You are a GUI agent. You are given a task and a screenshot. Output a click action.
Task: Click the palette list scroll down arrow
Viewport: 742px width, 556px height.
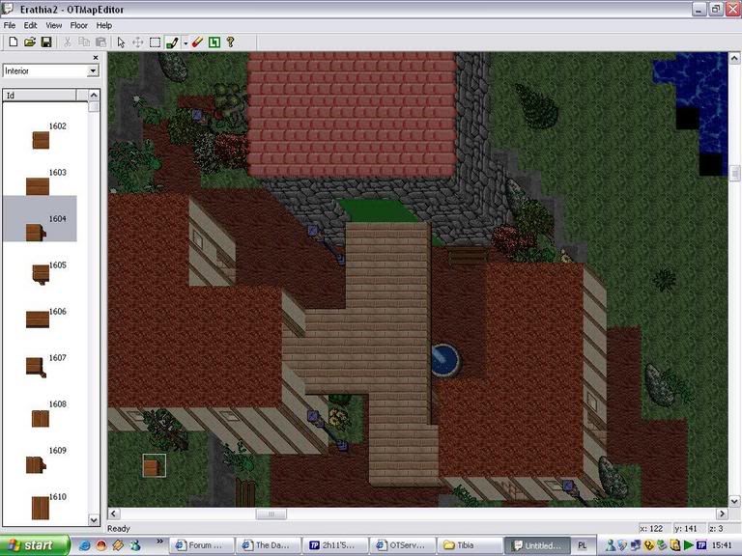pyautogui.click(x=94, y=520)
